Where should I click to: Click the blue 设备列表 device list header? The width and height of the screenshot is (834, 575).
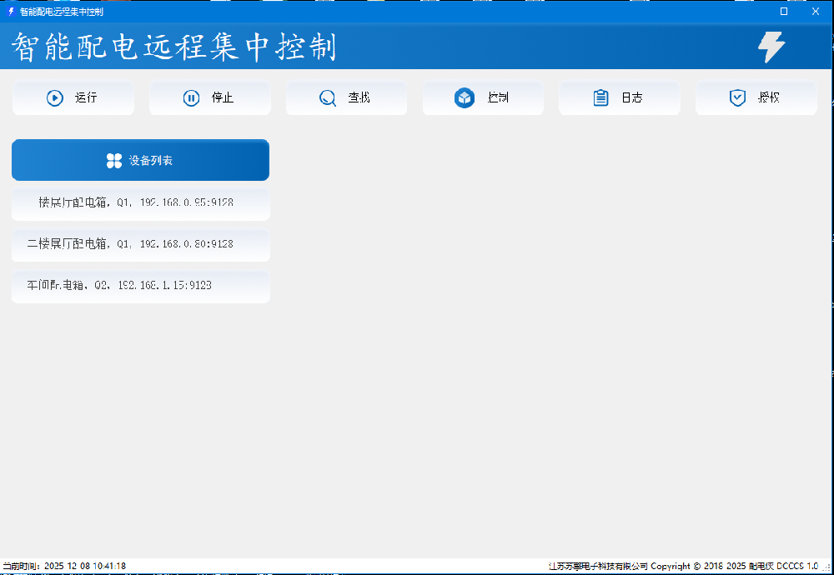140,160
